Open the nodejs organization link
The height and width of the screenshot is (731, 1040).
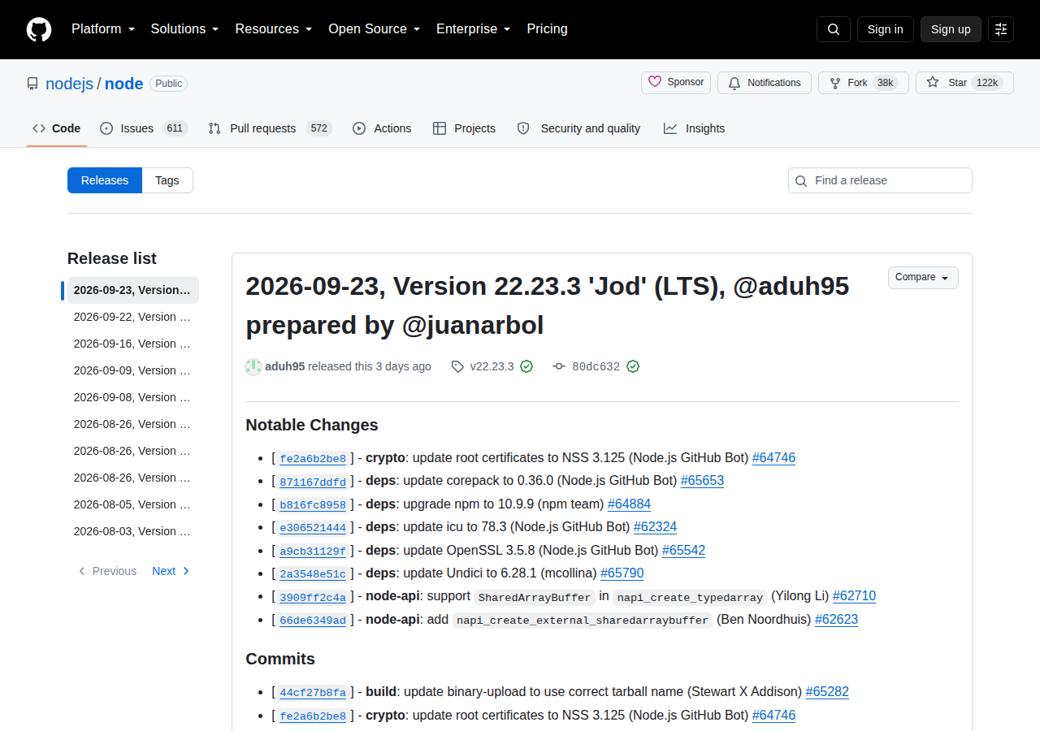[x=70, y=84]
